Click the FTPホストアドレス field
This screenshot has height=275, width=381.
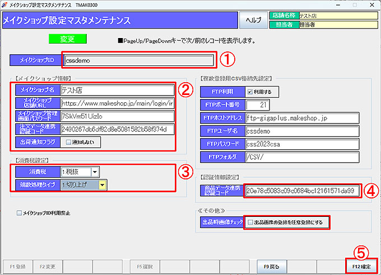(302, 118)
